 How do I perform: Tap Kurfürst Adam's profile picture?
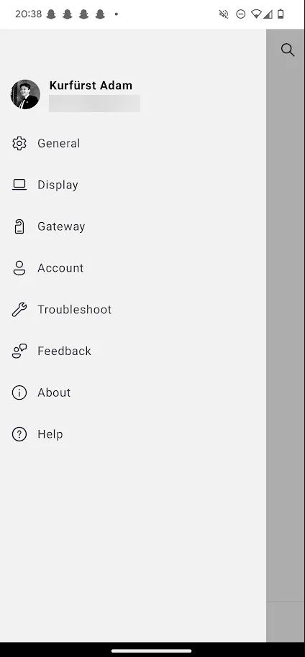pos(25,94)
